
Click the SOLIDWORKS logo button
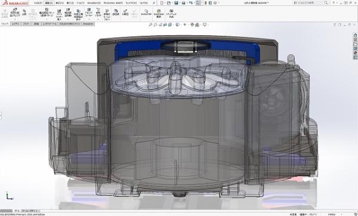16,3
